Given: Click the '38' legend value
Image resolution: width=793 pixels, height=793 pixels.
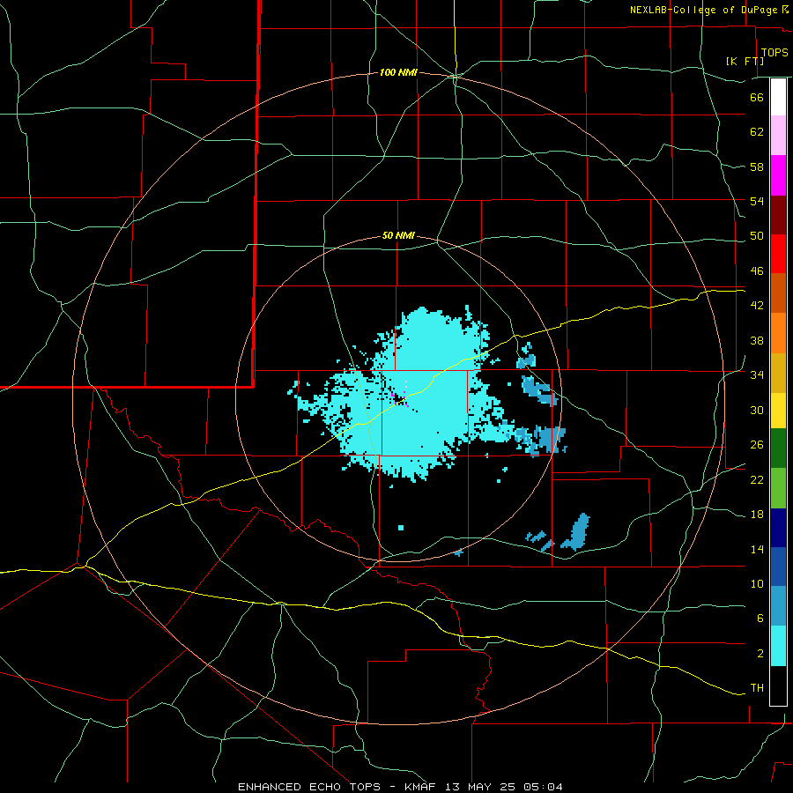Looking at the screenshot, I should tap(757, 340).
